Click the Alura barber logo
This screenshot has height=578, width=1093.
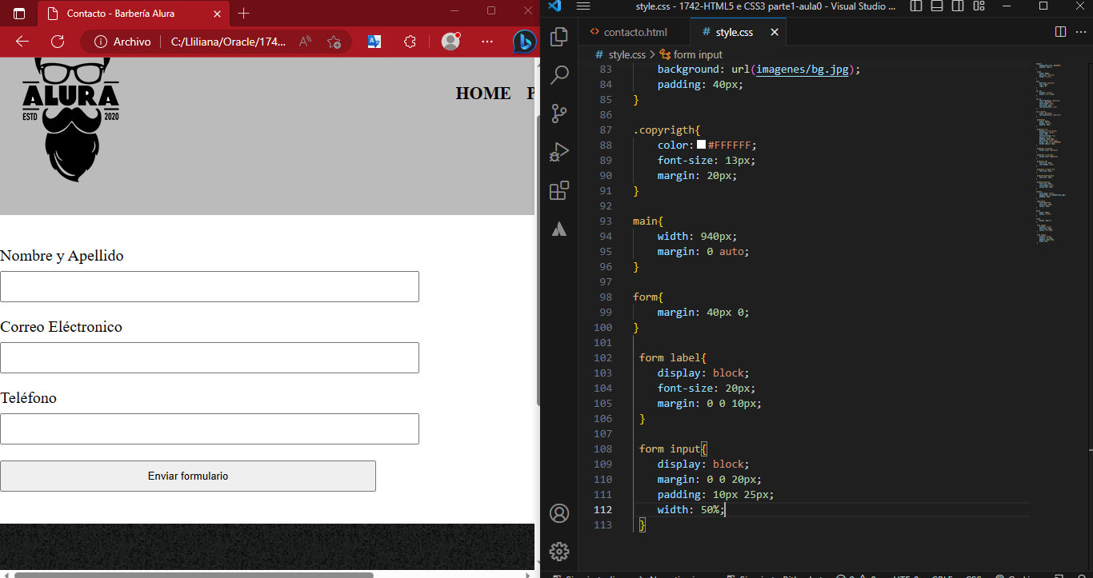pos(70,120)
